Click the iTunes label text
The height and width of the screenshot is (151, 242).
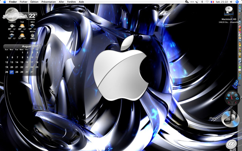tap(213, 118)
